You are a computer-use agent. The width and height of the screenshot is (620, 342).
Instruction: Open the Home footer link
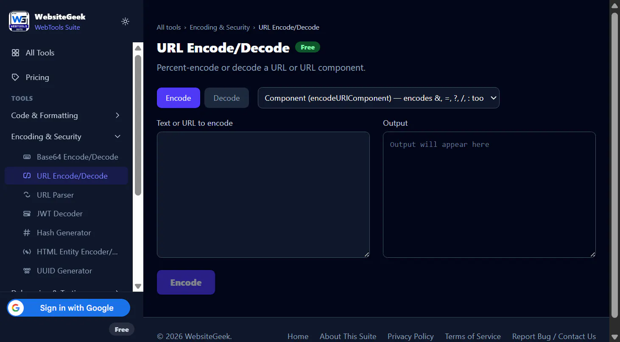point(298,336)
